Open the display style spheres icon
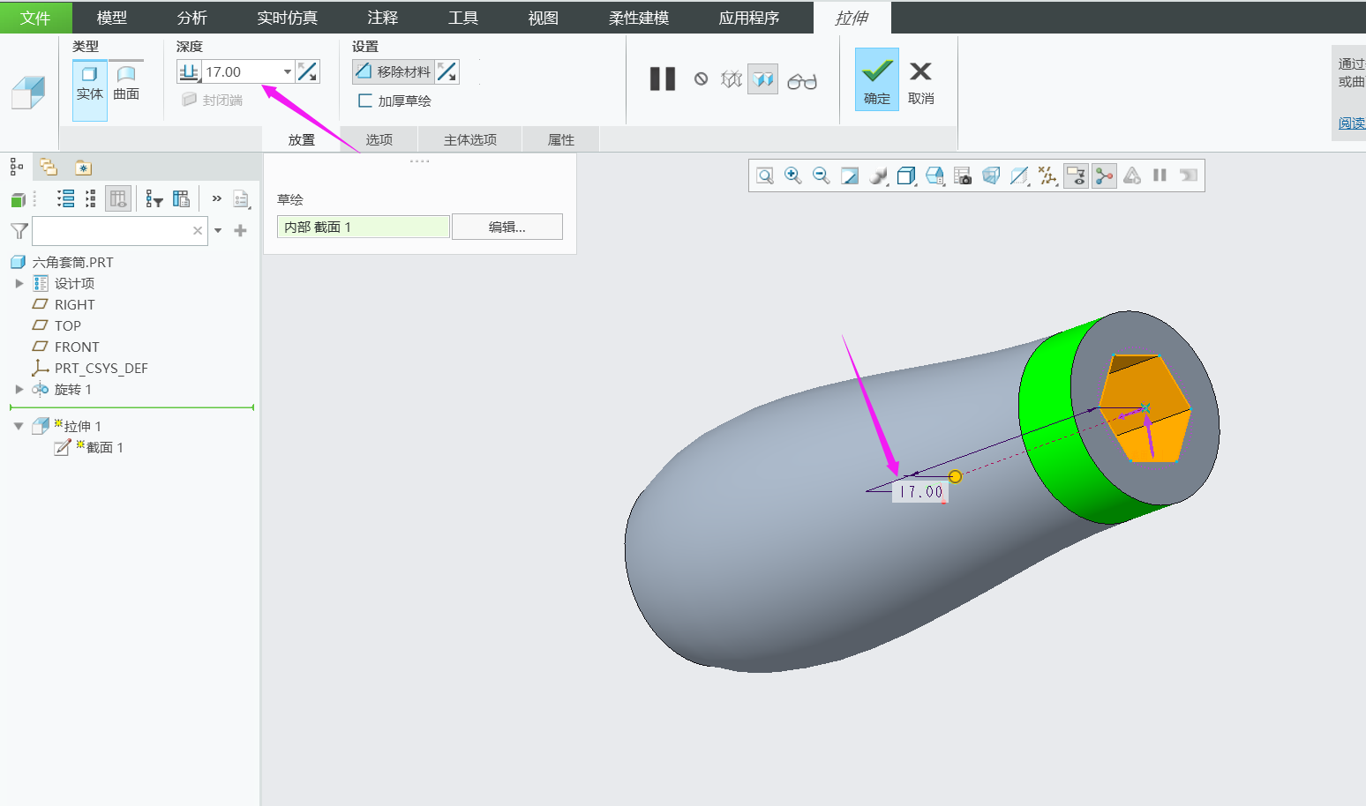The height and width of the screenshot is (806, 1366). click(878, 175)
